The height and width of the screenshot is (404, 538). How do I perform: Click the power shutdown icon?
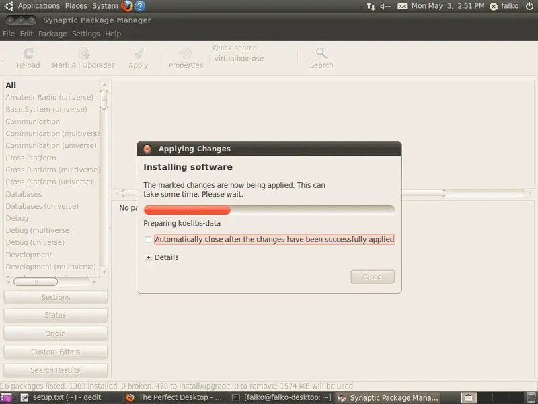[x=530, y=6]
